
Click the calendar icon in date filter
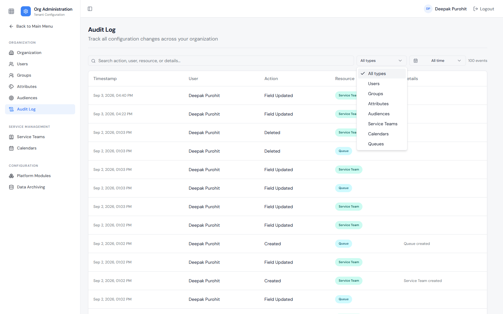point(416,61)
